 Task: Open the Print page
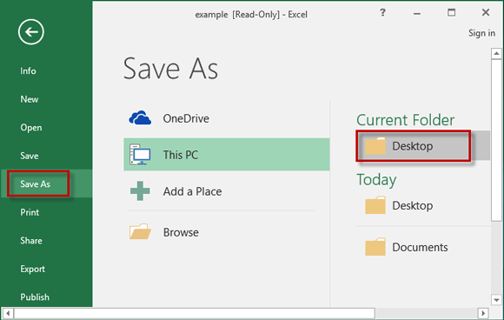point(30,212)
